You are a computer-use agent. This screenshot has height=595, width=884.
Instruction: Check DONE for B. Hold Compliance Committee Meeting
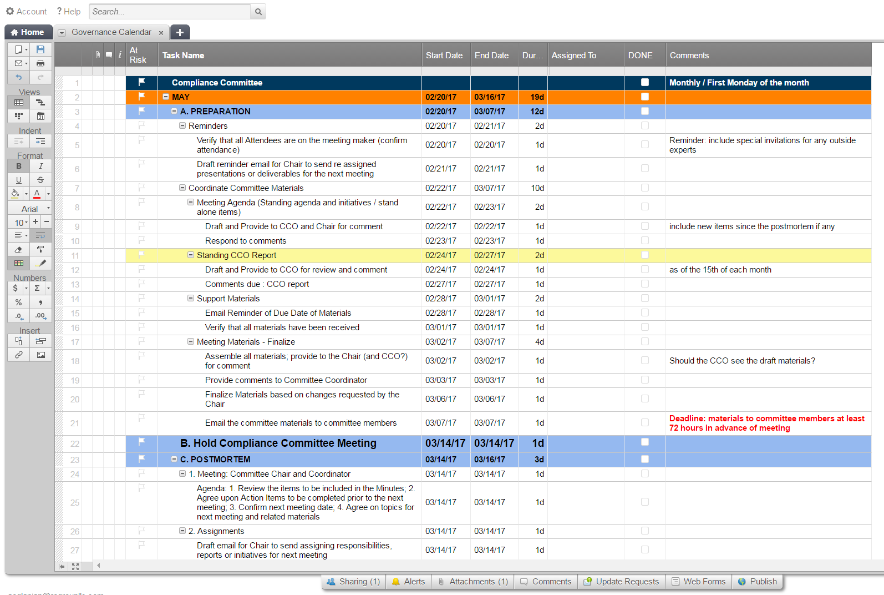[644, 442]
